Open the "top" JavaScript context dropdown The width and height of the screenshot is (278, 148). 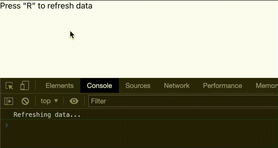click(x=49, y=101)
